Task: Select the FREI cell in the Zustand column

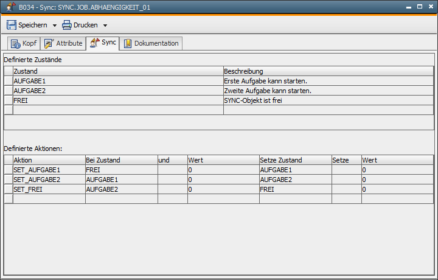Action: tap(118, 100)
